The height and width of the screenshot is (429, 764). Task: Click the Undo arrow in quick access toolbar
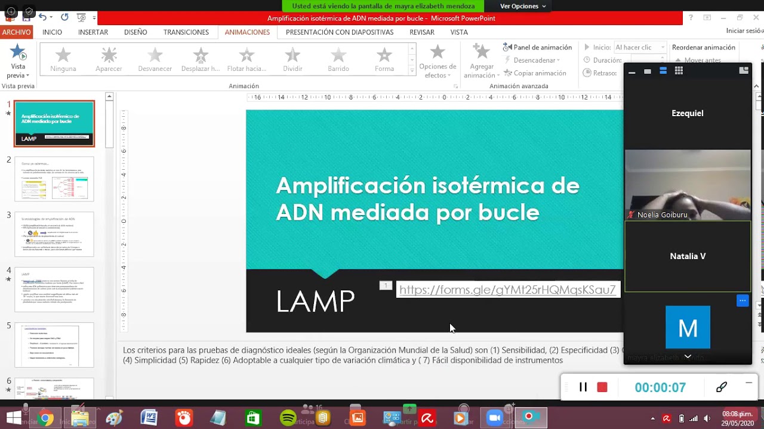43,17
